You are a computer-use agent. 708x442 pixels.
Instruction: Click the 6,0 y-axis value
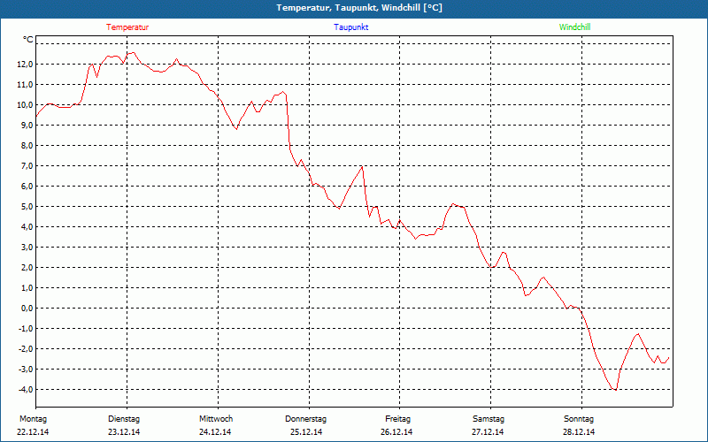coord(27,186)
